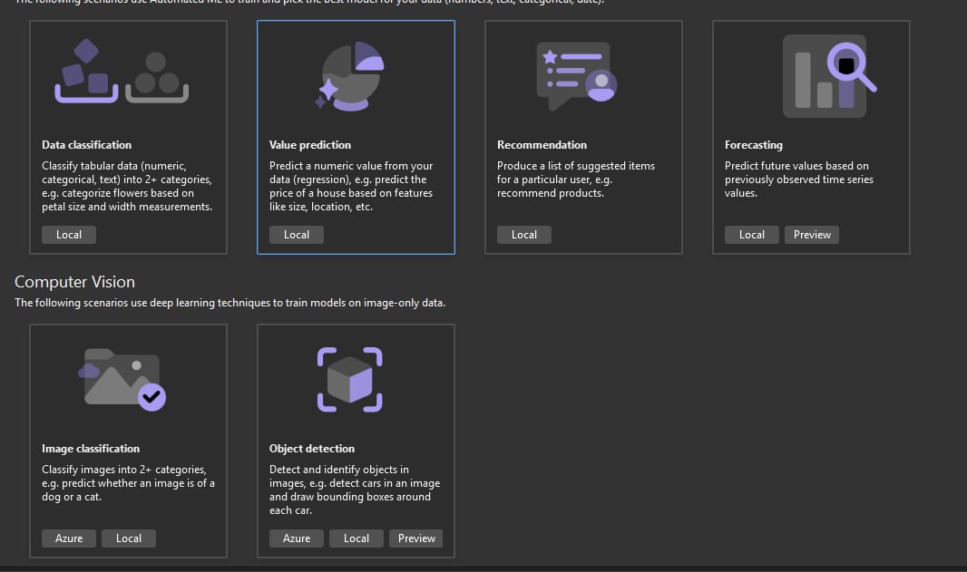Click the Object detection cube icon

click(350, 379)
